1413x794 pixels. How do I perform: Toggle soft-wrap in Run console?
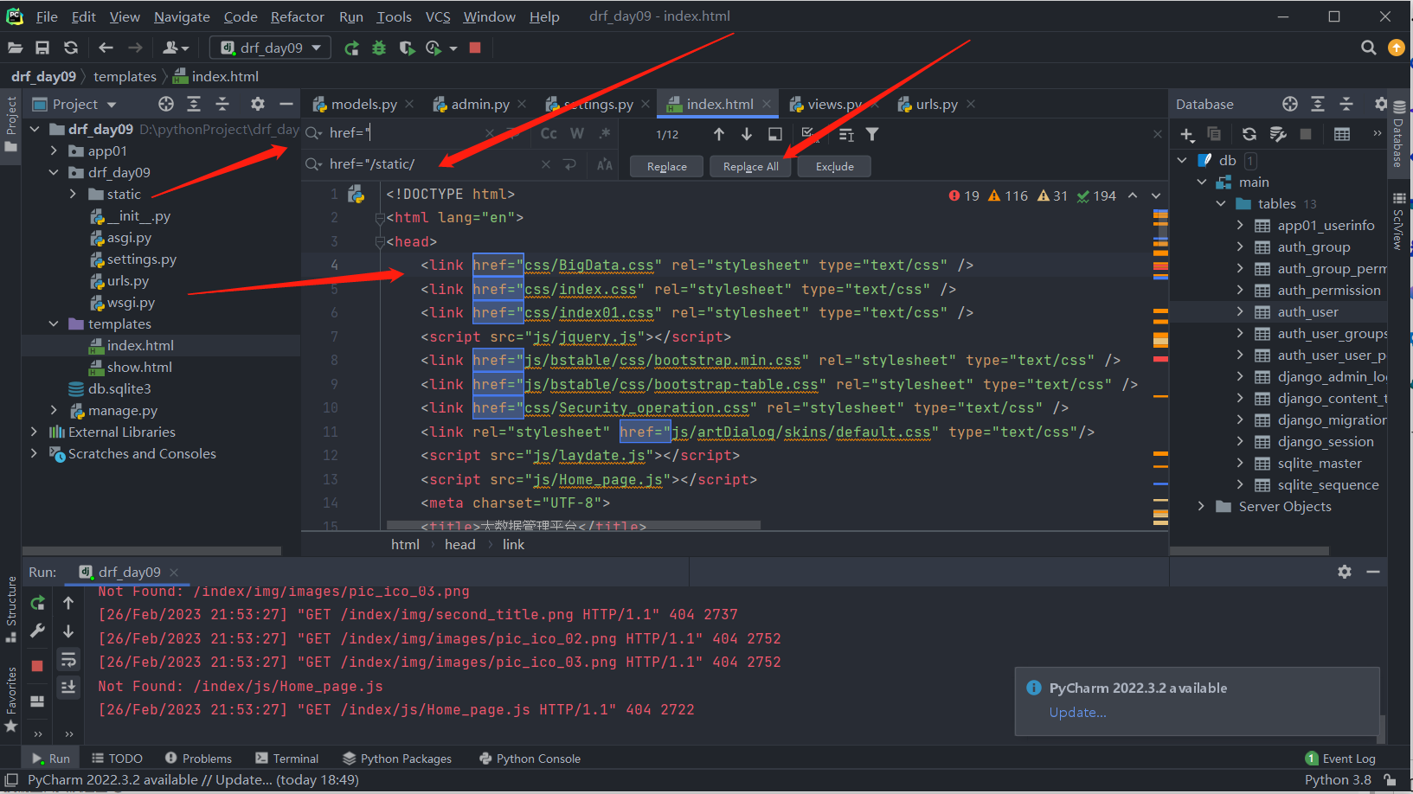click(x=68, y=661)
